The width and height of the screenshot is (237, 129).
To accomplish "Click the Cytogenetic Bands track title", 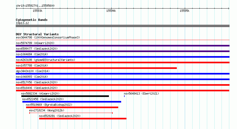I will pyautogui.click(x=32, y=20).
